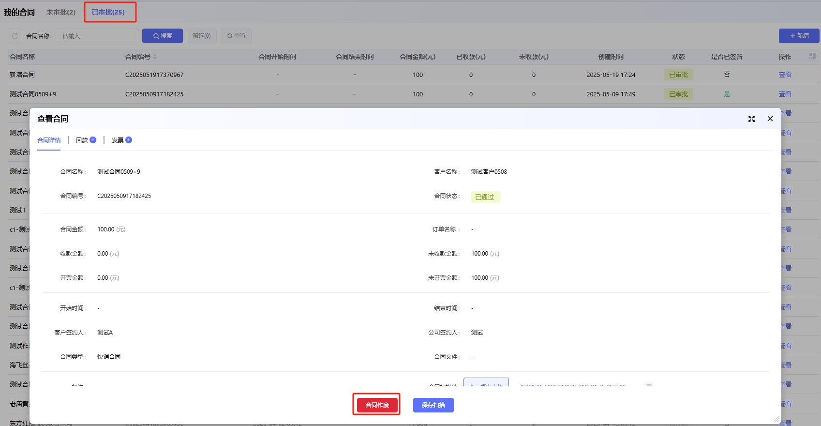Sort by 合同编号 column arrows
The image size is (821, 426).
155,57
